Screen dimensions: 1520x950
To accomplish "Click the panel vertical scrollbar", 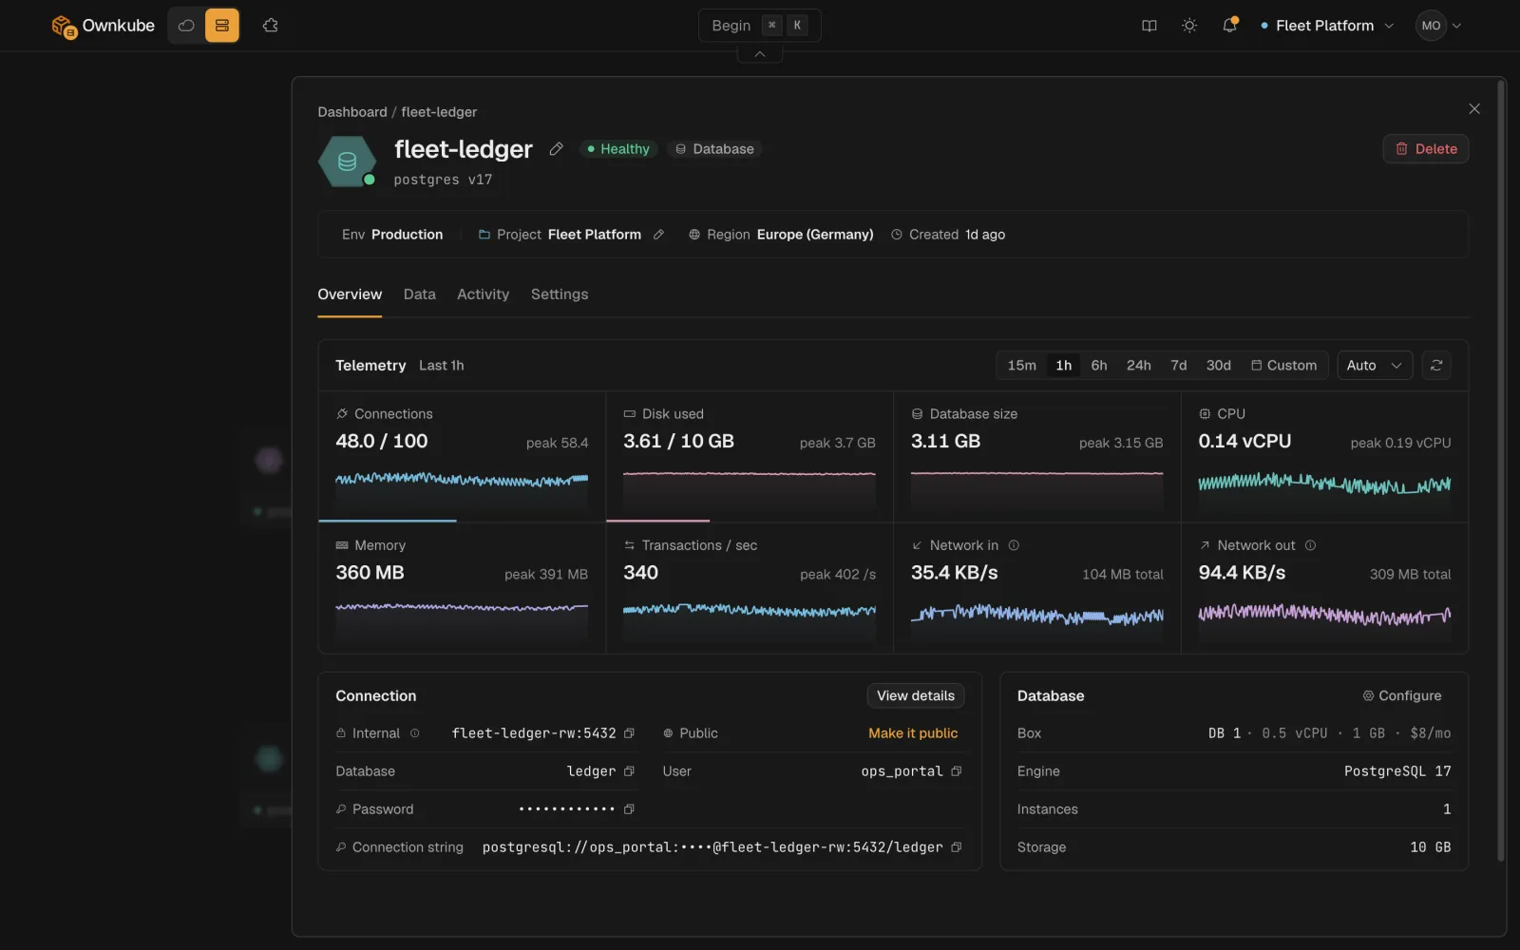I will [x=1501, y=472].
